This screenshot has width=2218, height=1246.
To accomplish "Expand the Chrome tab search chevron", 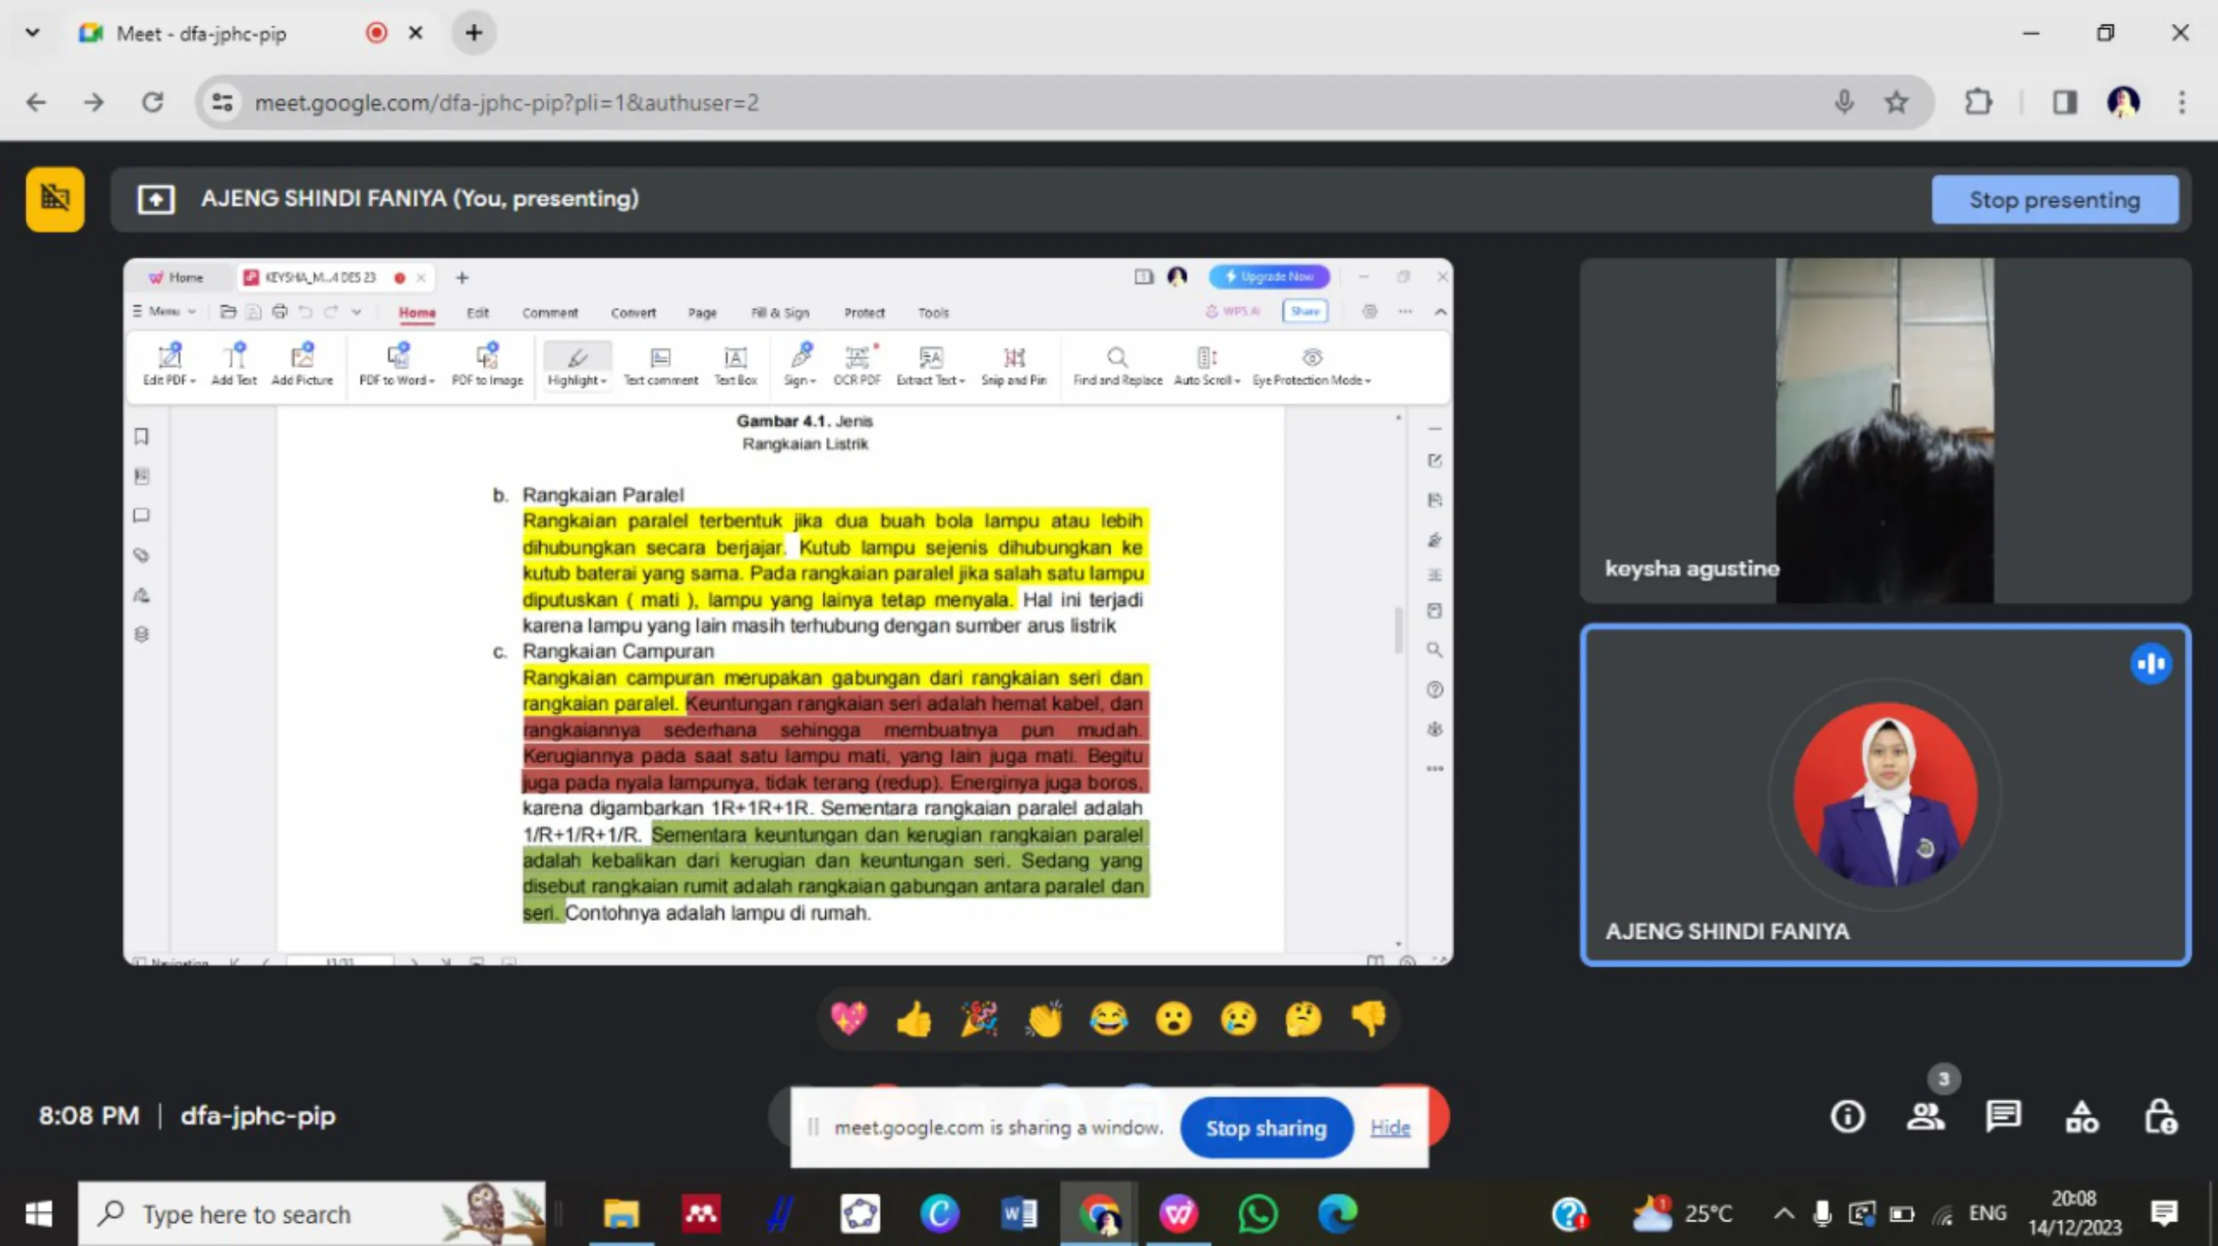I will 32,32.
